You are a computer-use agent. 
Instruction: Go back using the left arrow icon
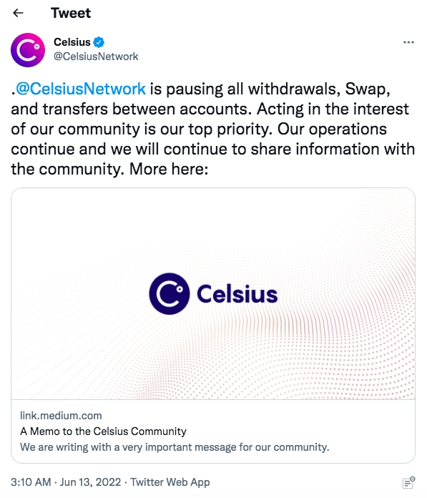point(18,13)
